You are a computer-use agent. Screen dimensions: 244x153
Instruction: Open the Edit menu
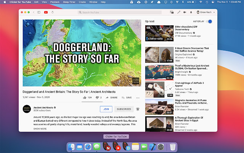(x=37, y=2)
